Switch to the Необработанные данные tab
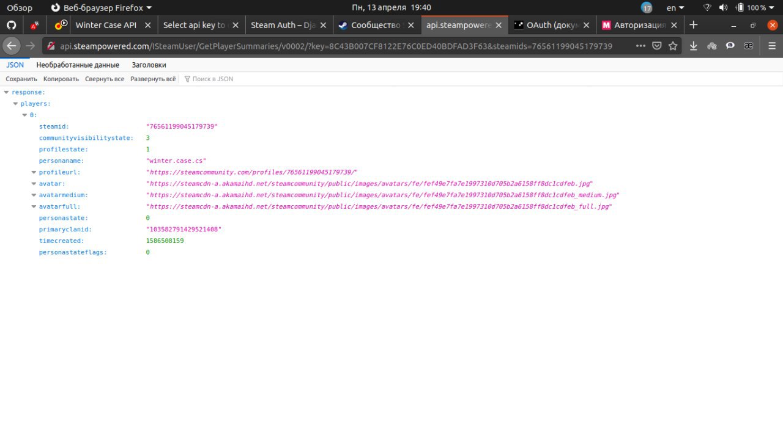The width and height of the screenshot is (783, 439). coord(78,65)
